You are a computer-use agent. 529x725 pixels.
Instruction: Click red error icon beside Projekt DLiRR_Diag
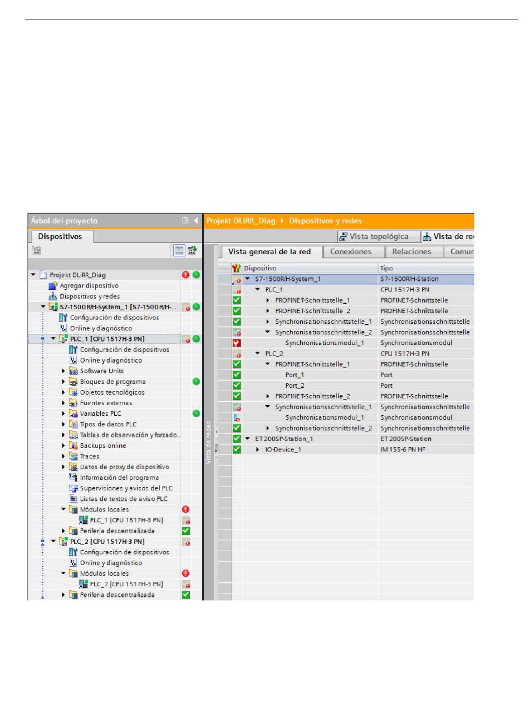[185, 275]
